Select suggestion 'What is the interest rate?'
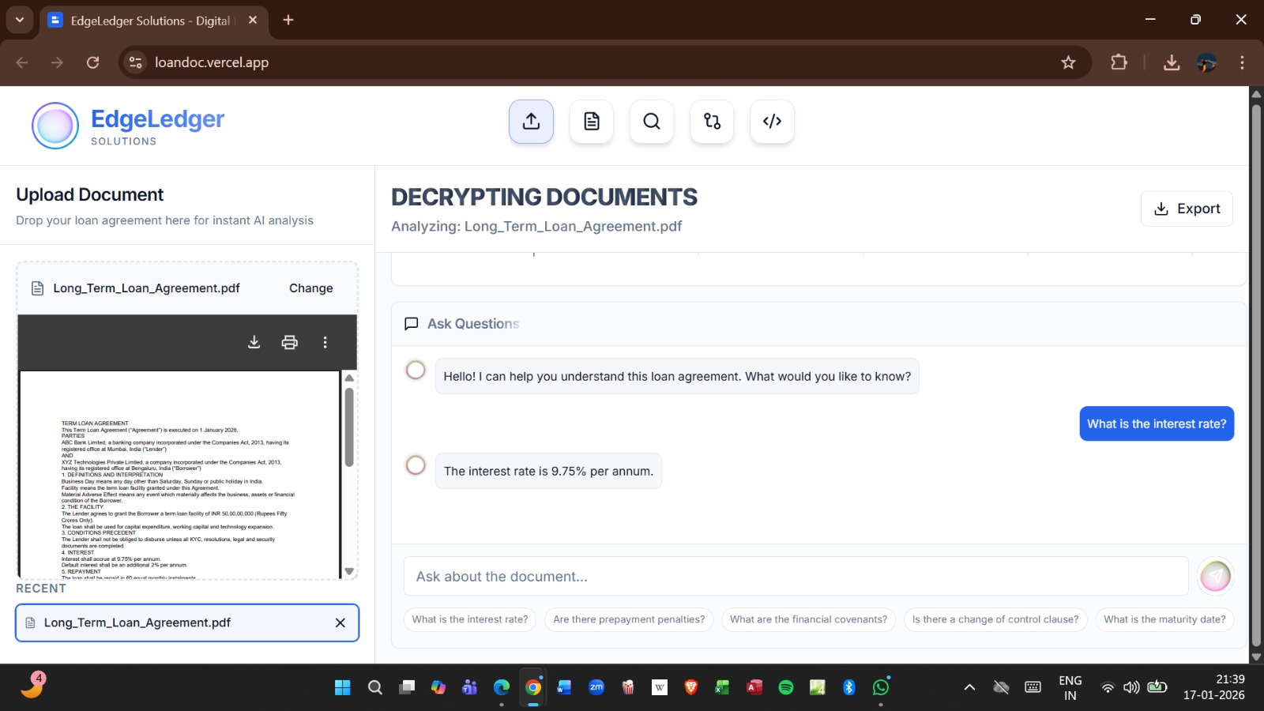Image resolution: width=1264 pixels, height=711 pixels. tap(470, 619)
